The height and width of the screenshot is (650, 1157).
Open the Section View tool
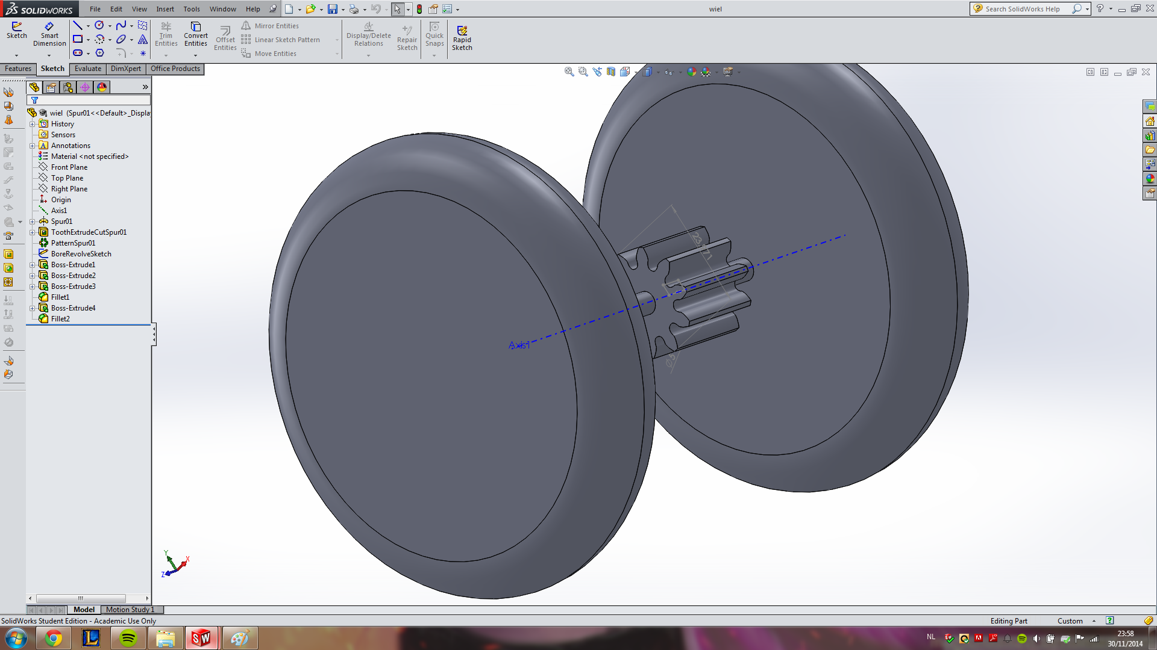click(x=611, y=72)
